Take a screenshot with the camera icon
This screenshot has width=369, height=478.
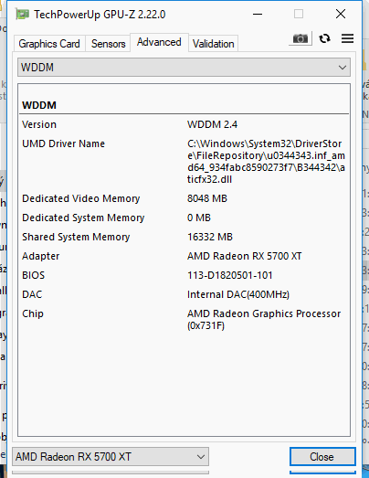coord(300,38)
